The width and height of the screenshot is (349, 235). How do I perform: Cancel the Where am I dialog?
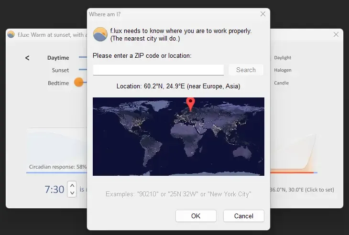pos(244,216)
